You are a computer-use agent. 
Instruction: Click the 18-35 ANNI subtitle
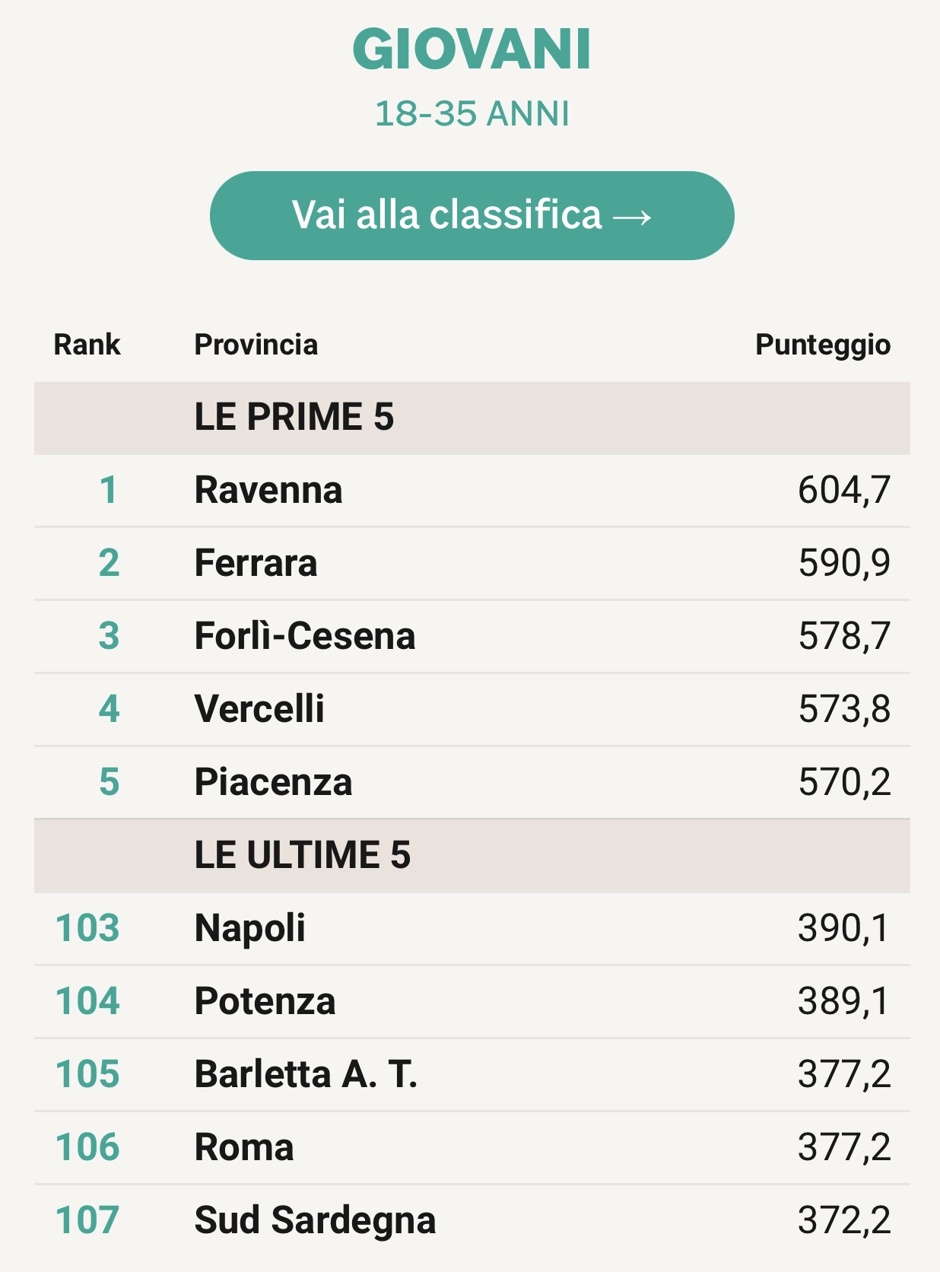(472, 114)
